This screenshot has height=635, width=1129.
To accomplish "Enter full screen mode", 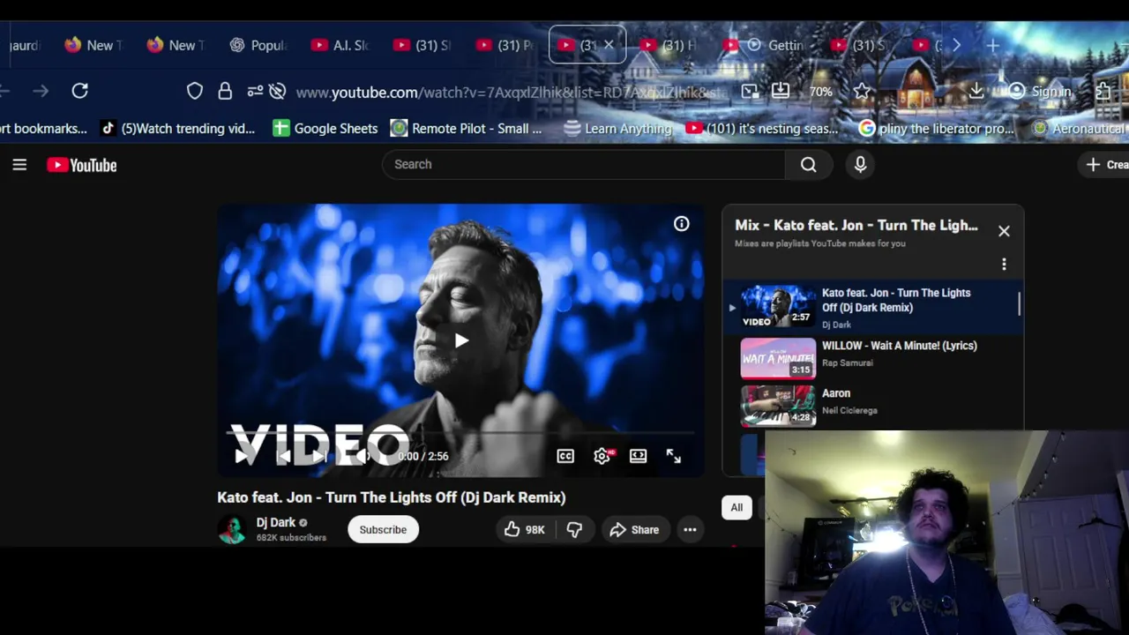I will [x=674, y=456].
